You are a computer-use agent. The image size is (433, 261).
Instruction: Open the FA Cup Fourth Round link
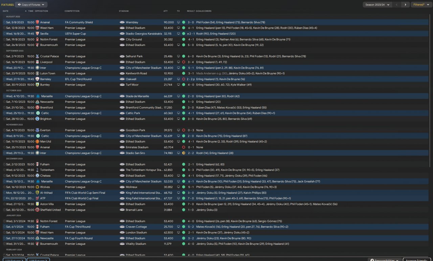coord(78,238)
